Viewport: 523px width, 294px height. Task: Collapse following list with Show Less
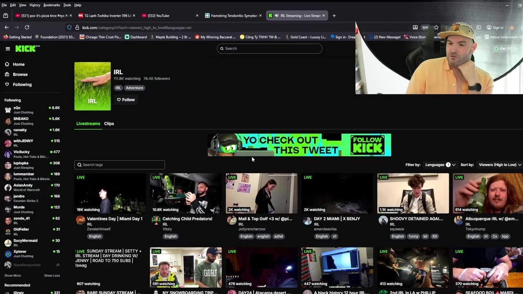click(x=52, y=276)
